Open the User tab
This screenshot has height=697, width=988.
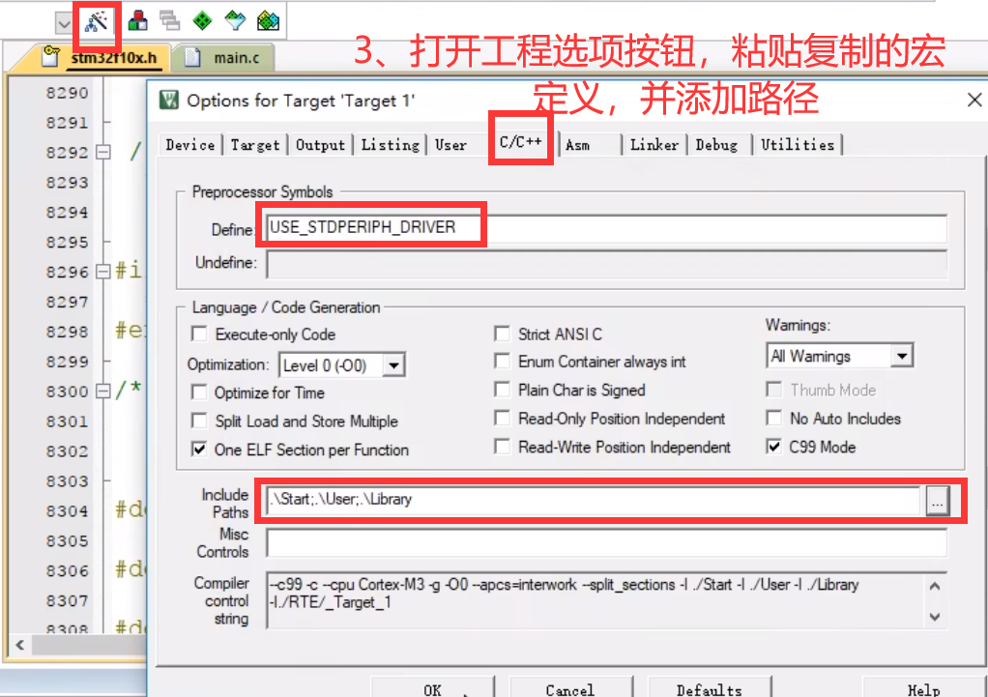click(451, 145)
